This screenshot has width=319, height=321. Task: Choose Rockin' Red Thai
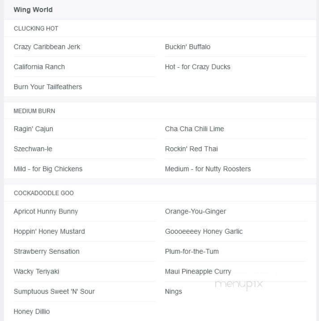click(191, 149)
